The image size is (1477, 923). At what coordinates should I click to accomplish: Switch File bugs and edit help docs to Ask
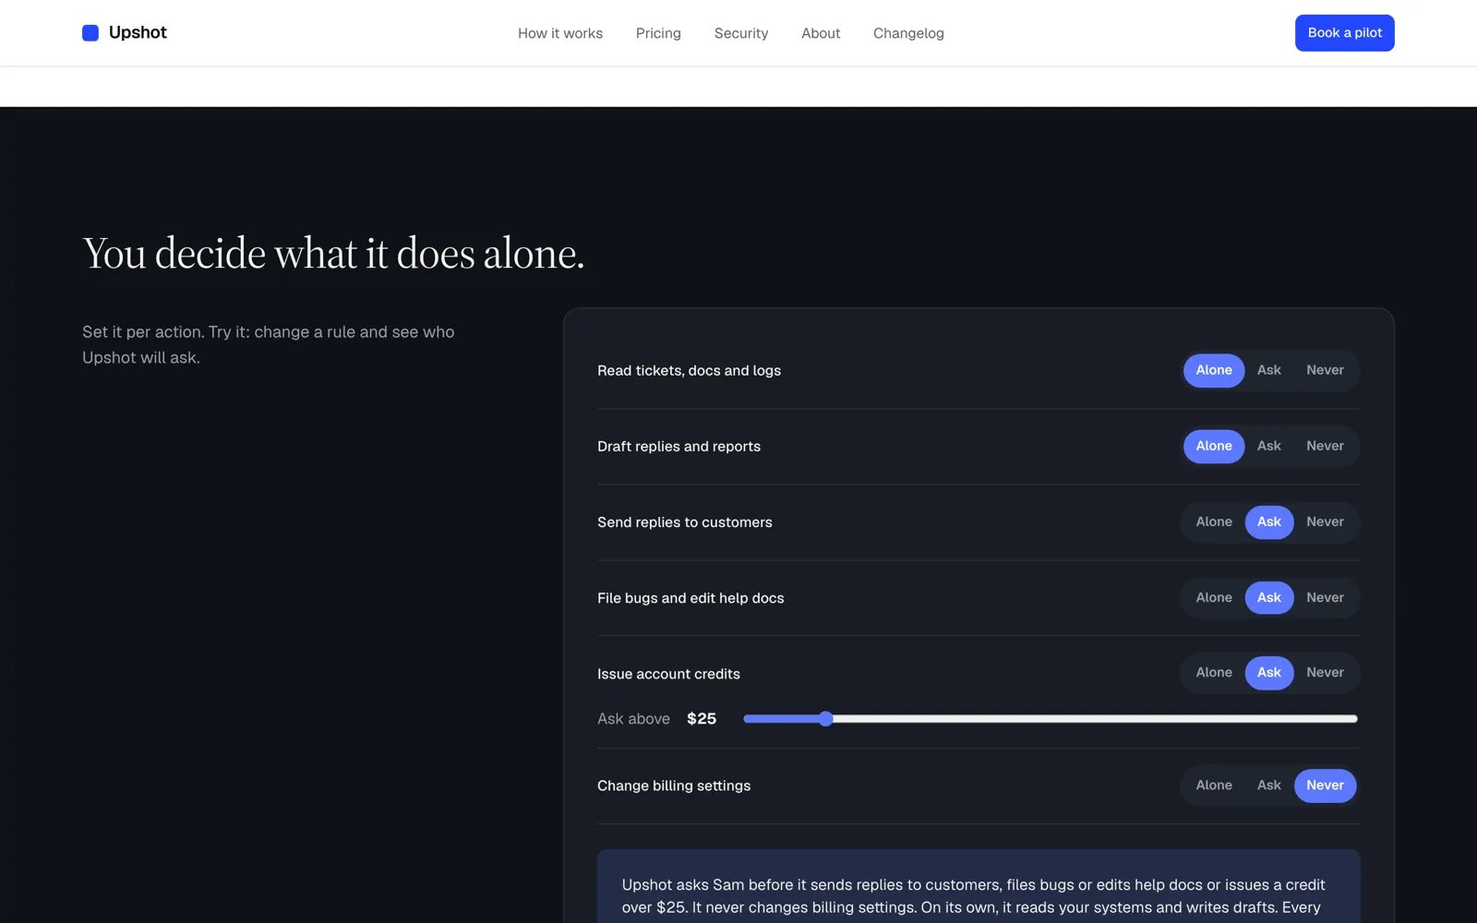tap(1269, 597)
